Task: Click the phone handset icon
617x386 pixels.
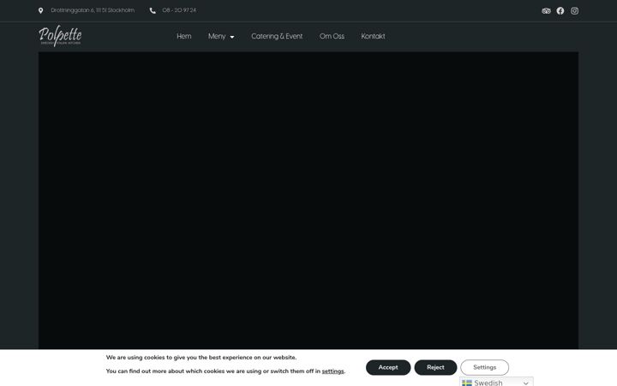Action: coord(153,10)
